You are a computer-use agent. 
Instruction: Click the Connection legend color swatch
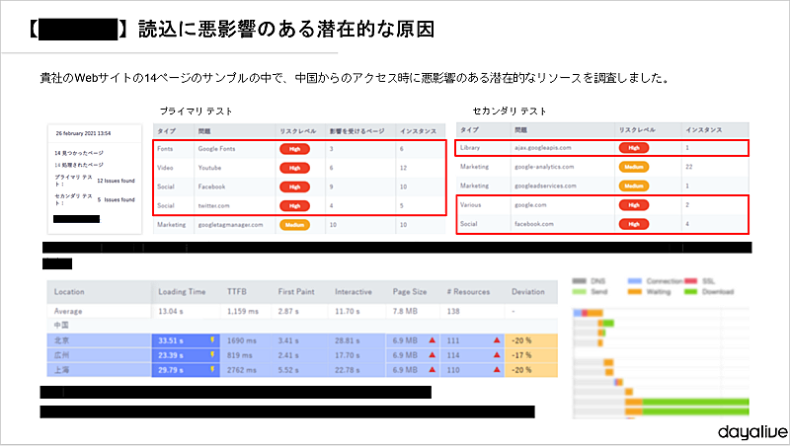click(x=635, y=281)
